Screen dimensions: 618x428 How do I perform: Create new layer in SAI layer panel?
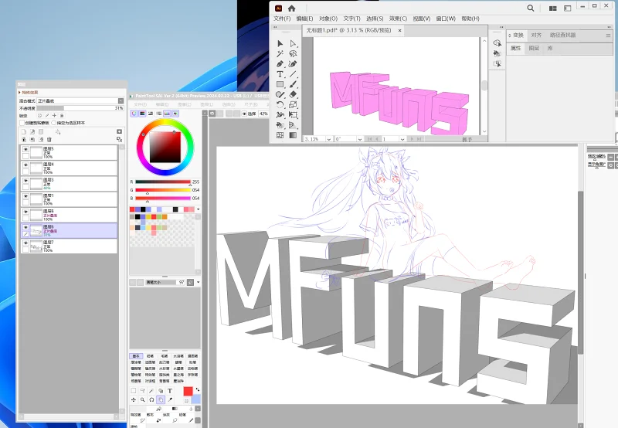pyautogui.click(x=24, y=131)
